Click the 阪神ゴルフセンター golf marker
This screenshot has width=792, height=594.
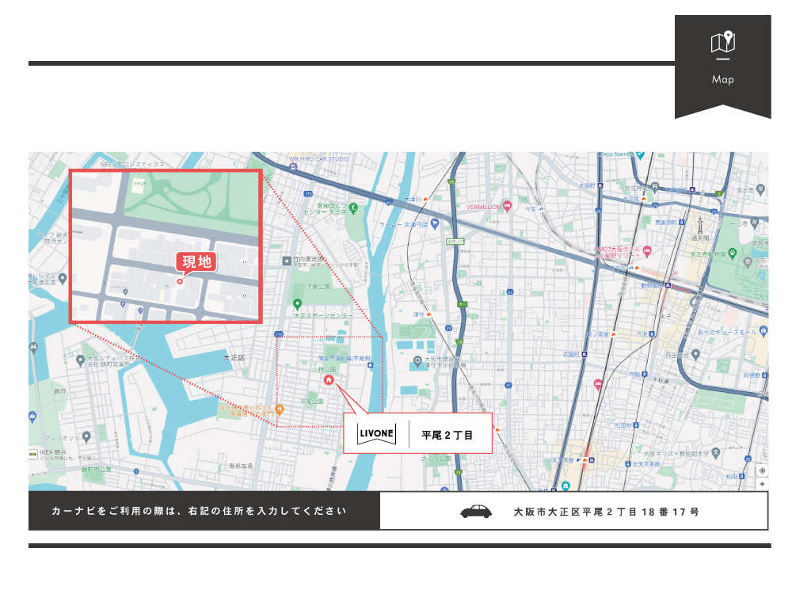tap(353, 208)
